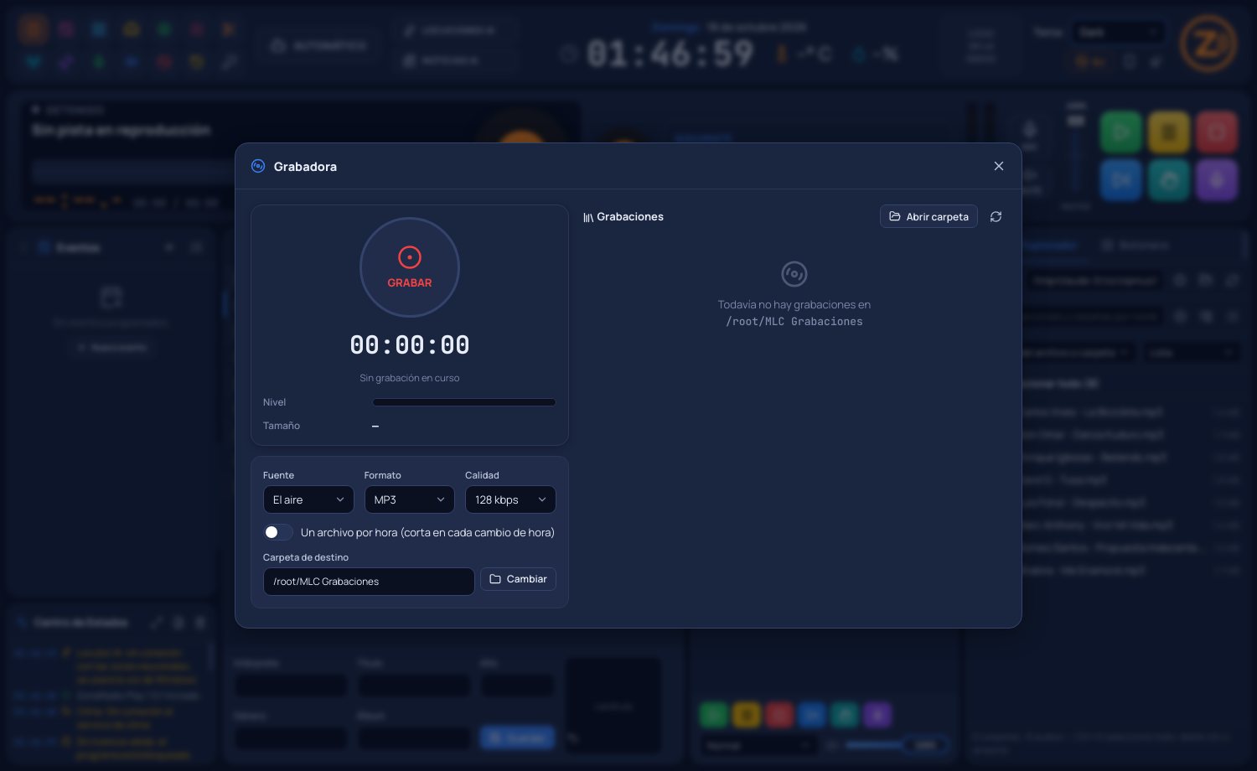This screenshot has width=1257, height=771.
Task: Click the empty-recordings disc icon
Action: [x=794, y=274]
